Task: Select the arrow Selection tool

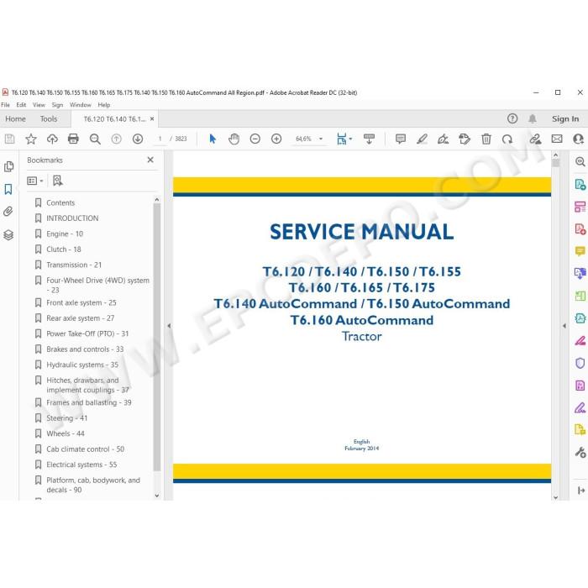Action: 213,139
